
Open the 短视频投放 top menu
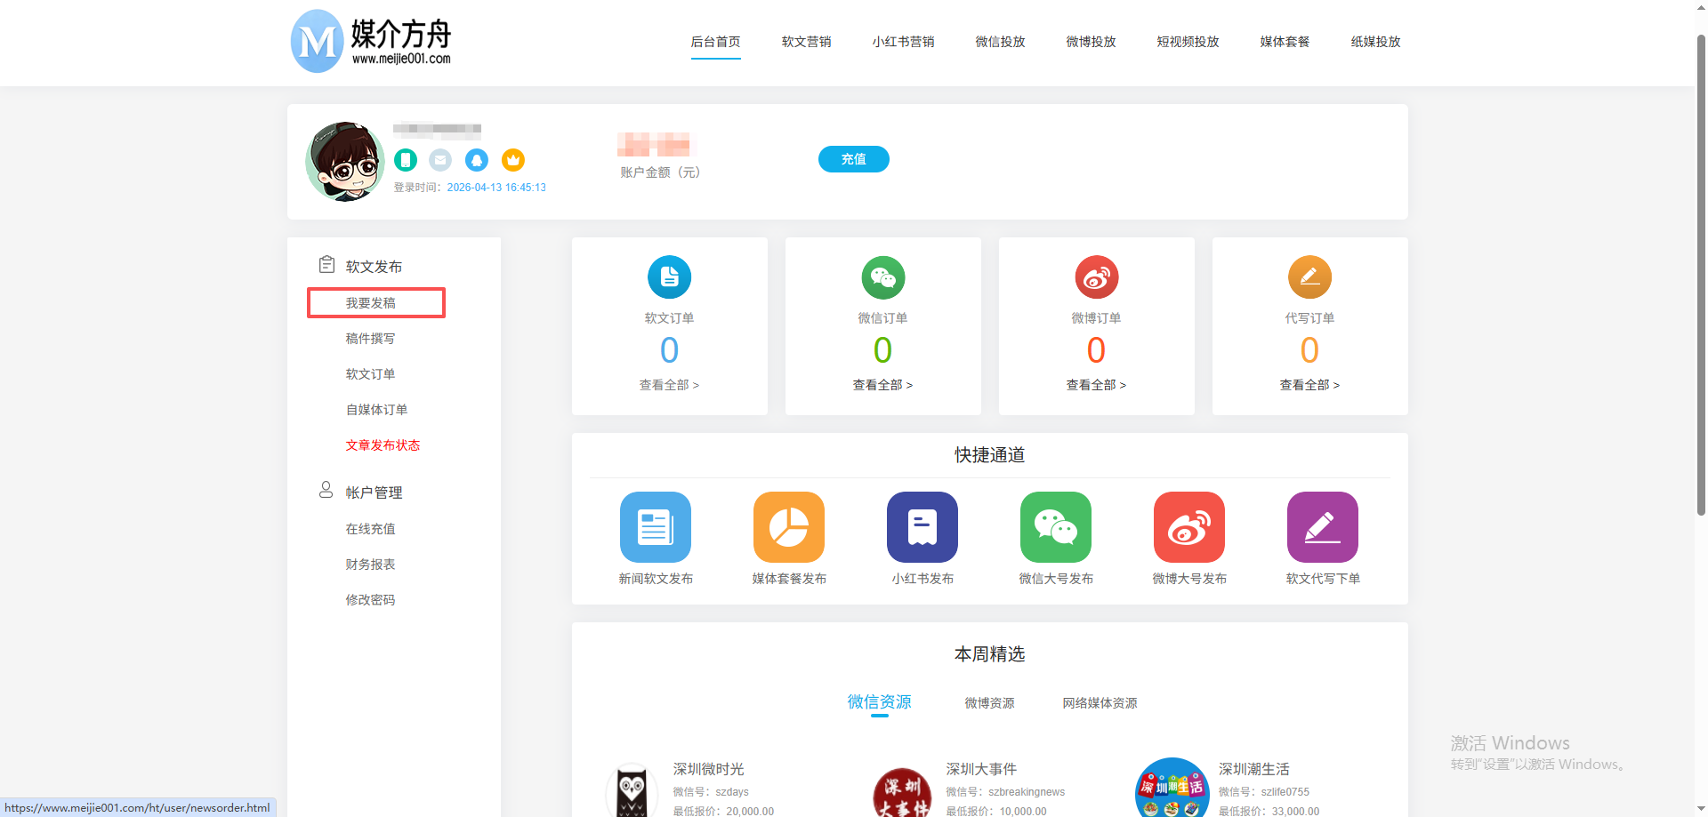[x=1188, y=42]
